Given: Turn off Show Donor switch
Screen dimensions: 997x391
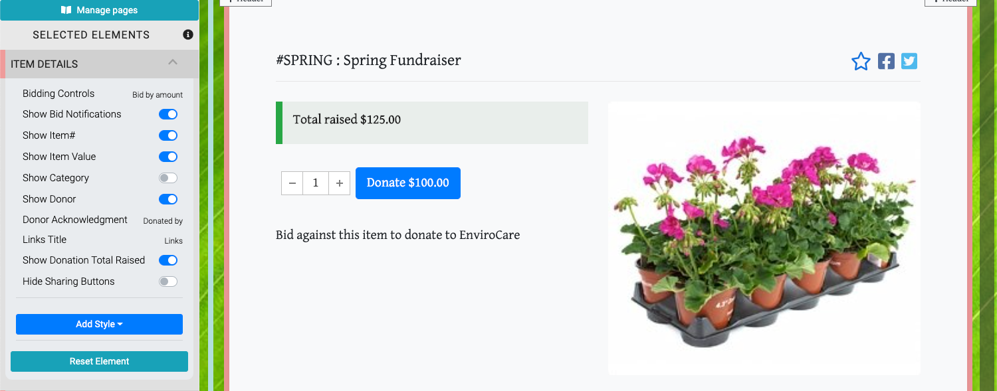Looking at the screenshot, I should click(x=168, y=199).
